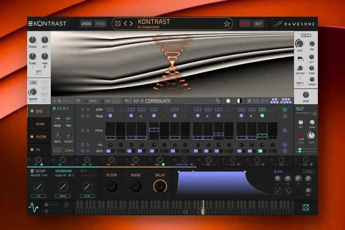Toggle the SLOW envelope button
Image resolution: width=345 pixels, height=230 pixels.
(x=309, y=172)
